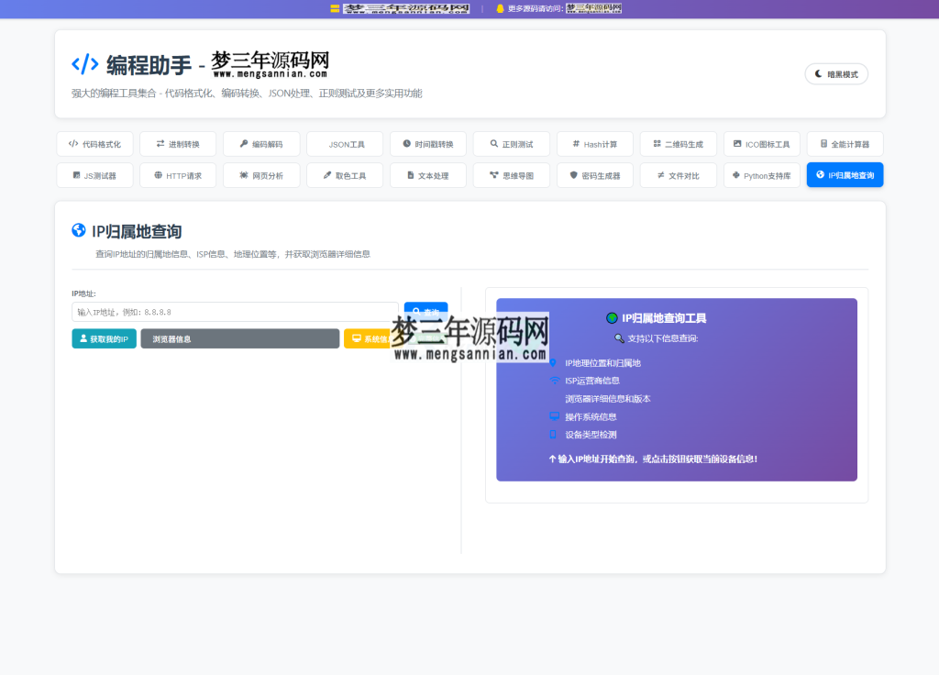Open the 进制转换 base converter
The image size is (939, 675).
[x=178, y=143]
